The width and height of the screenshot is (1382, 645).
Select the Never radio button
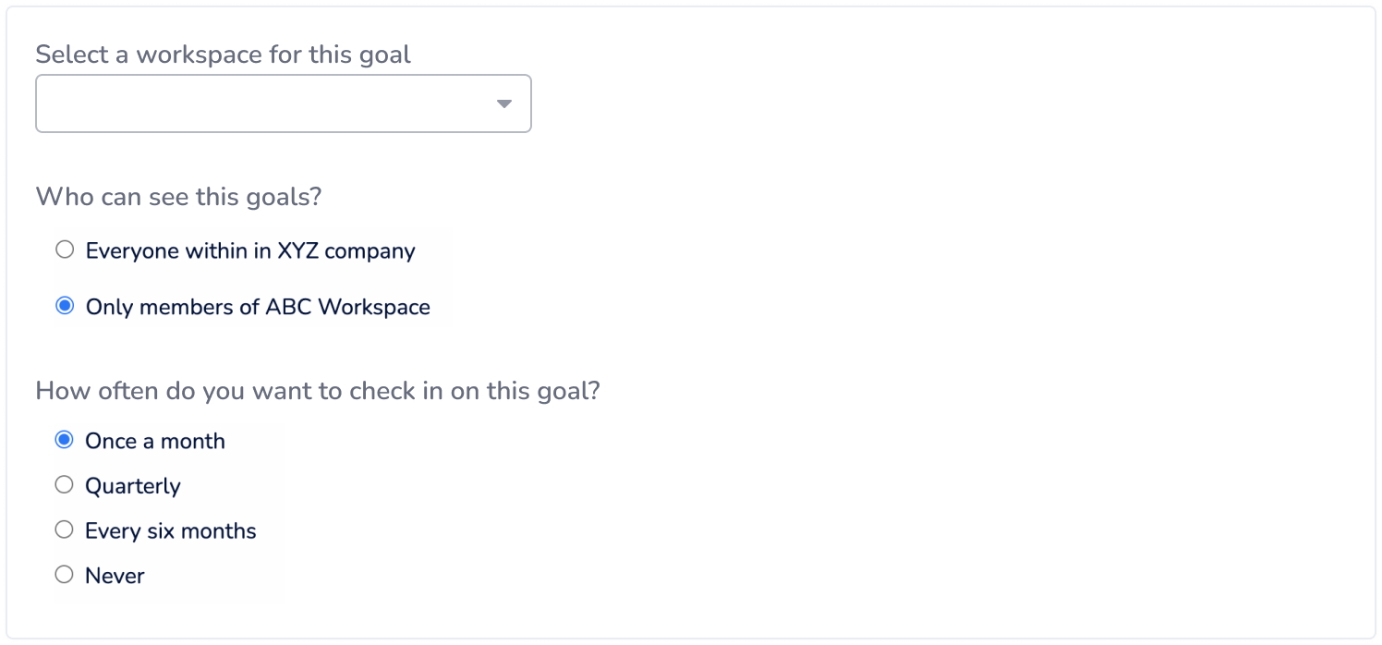pyautogui.click(x=64, y=575)
